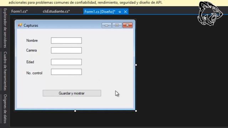Click the Capturas form minimize button
The height and width of the screenshot is (128, 228).
(107, 25)
